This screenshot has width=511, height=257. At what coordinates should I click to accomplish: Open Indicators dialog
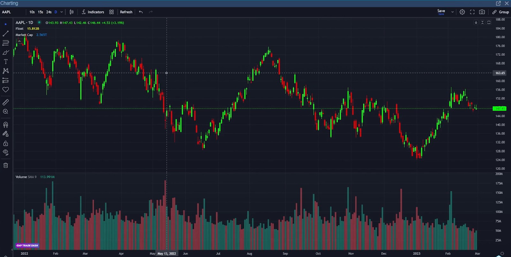tap(93, 12)
